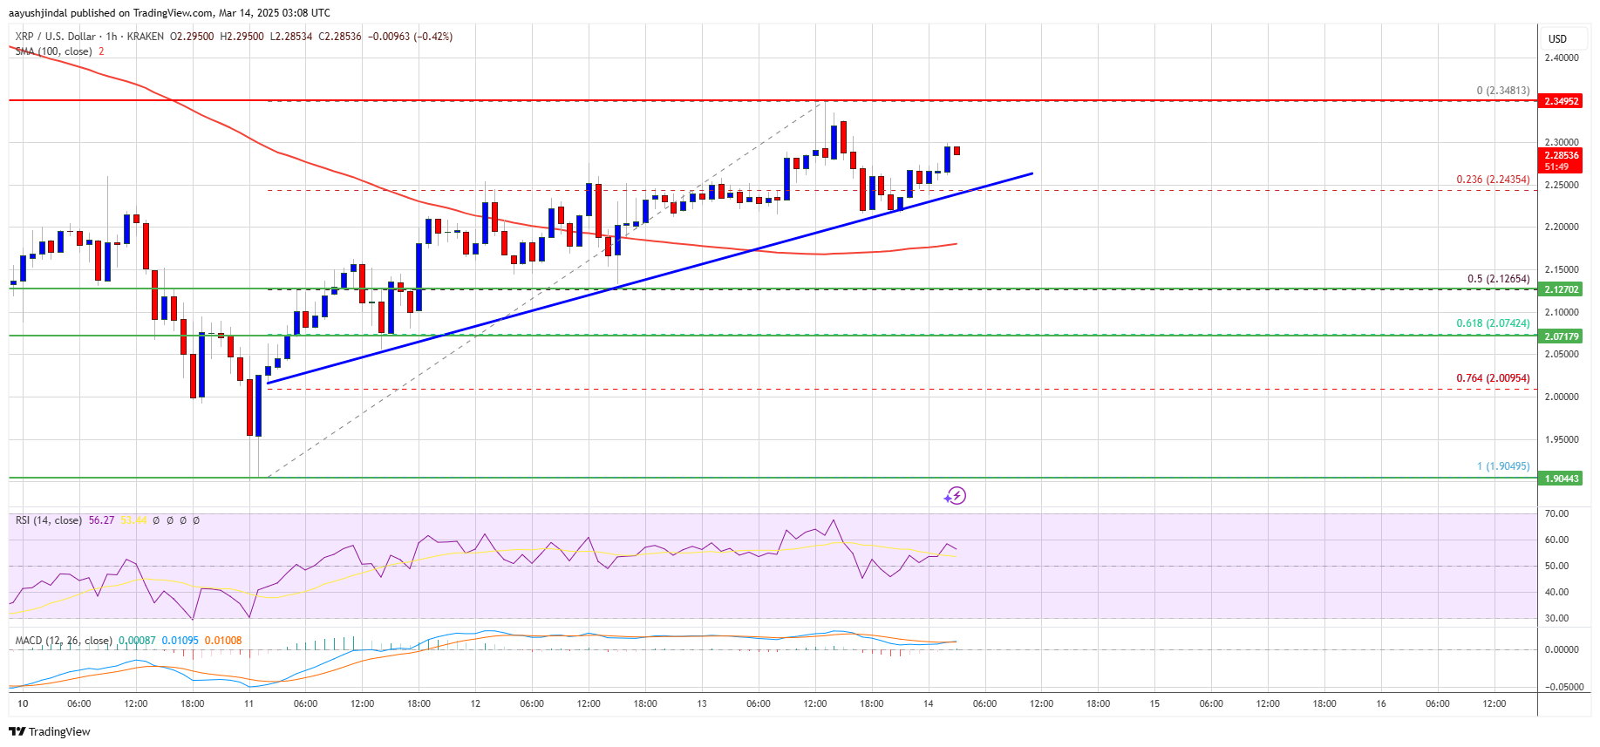
Task: Open the XRP / U.S. Dollar symbol title
Action: click(55, 37)
